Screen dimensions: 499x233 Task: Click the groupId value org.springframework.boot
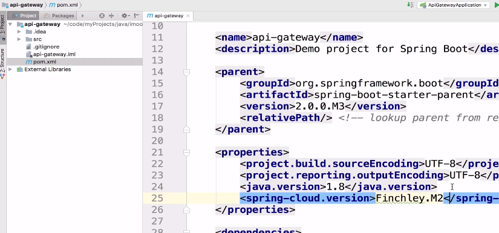pyautogui.click(x=370, y=83)
